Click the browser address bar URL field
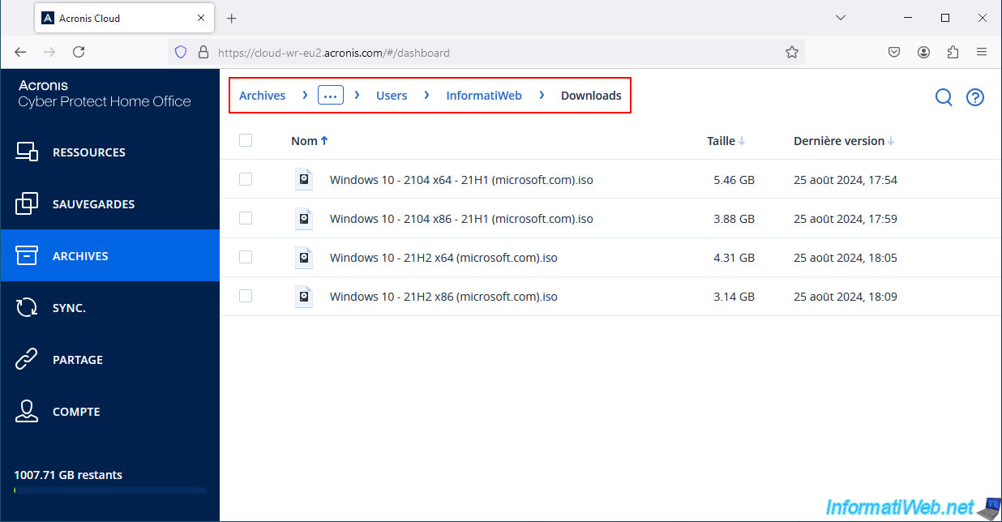 tap(486, 53)
